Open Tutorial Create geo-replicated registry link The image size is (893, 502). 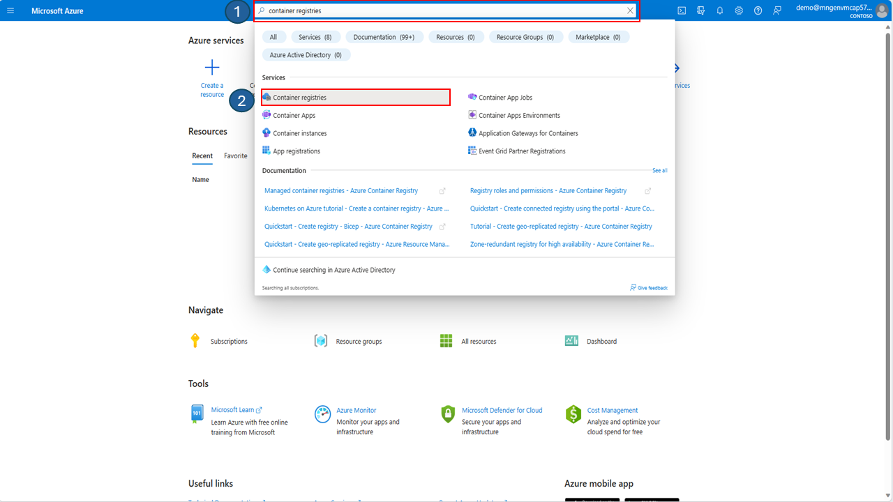[x=561, y=227]
